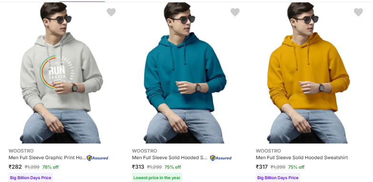Click Assured badge on graphic print hoodie

97,158
